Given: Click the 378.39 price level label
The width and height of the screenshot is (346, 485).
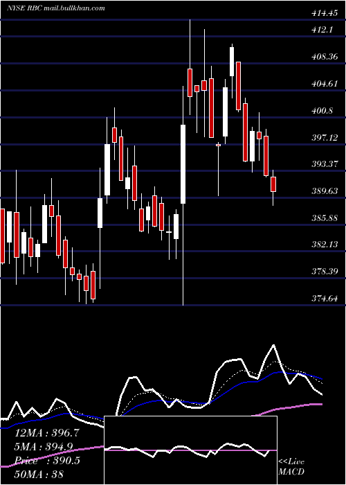Looking at the screenshot, I should tap(325, 272).
